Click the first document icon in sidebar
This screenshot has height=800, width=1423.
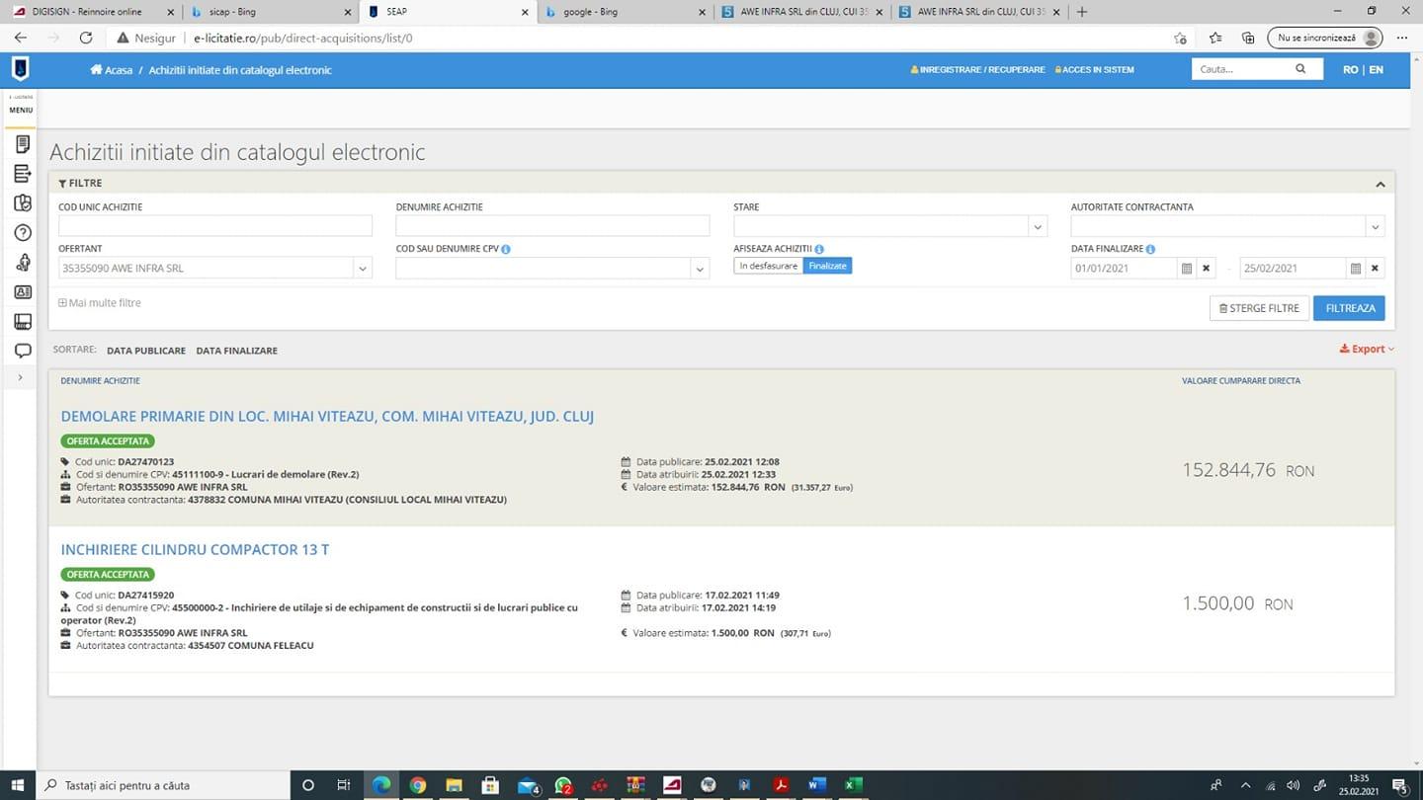(23, 144)
